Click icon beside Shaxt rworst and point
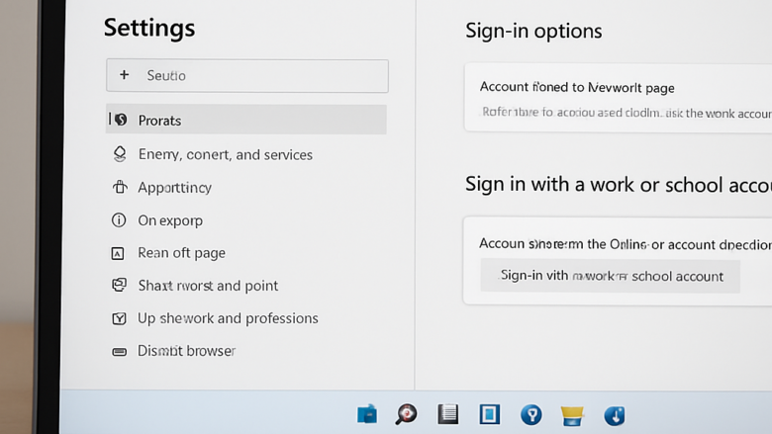The width and height of the screenshot is (772, 434). pos(119,285)
